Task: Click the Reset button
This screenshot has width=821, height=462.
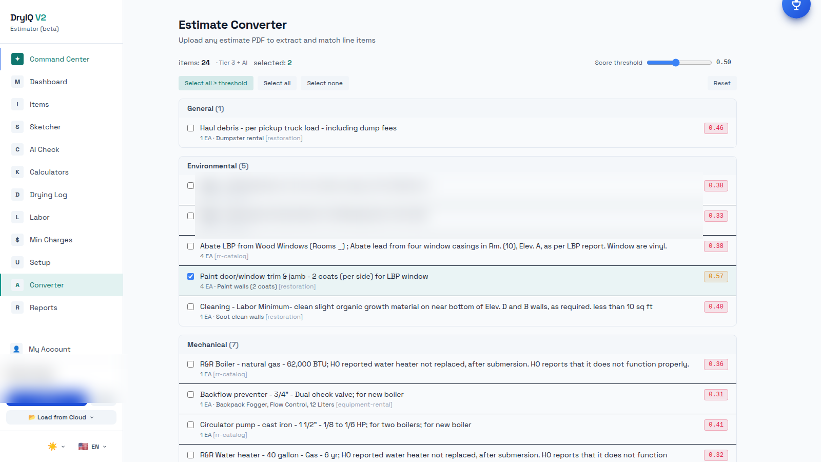Action: 722,83
